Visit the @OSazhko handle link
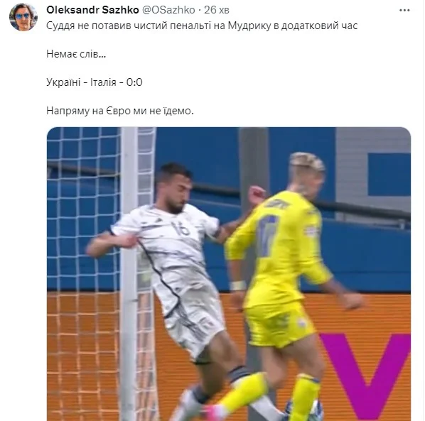 pos(168,10)
